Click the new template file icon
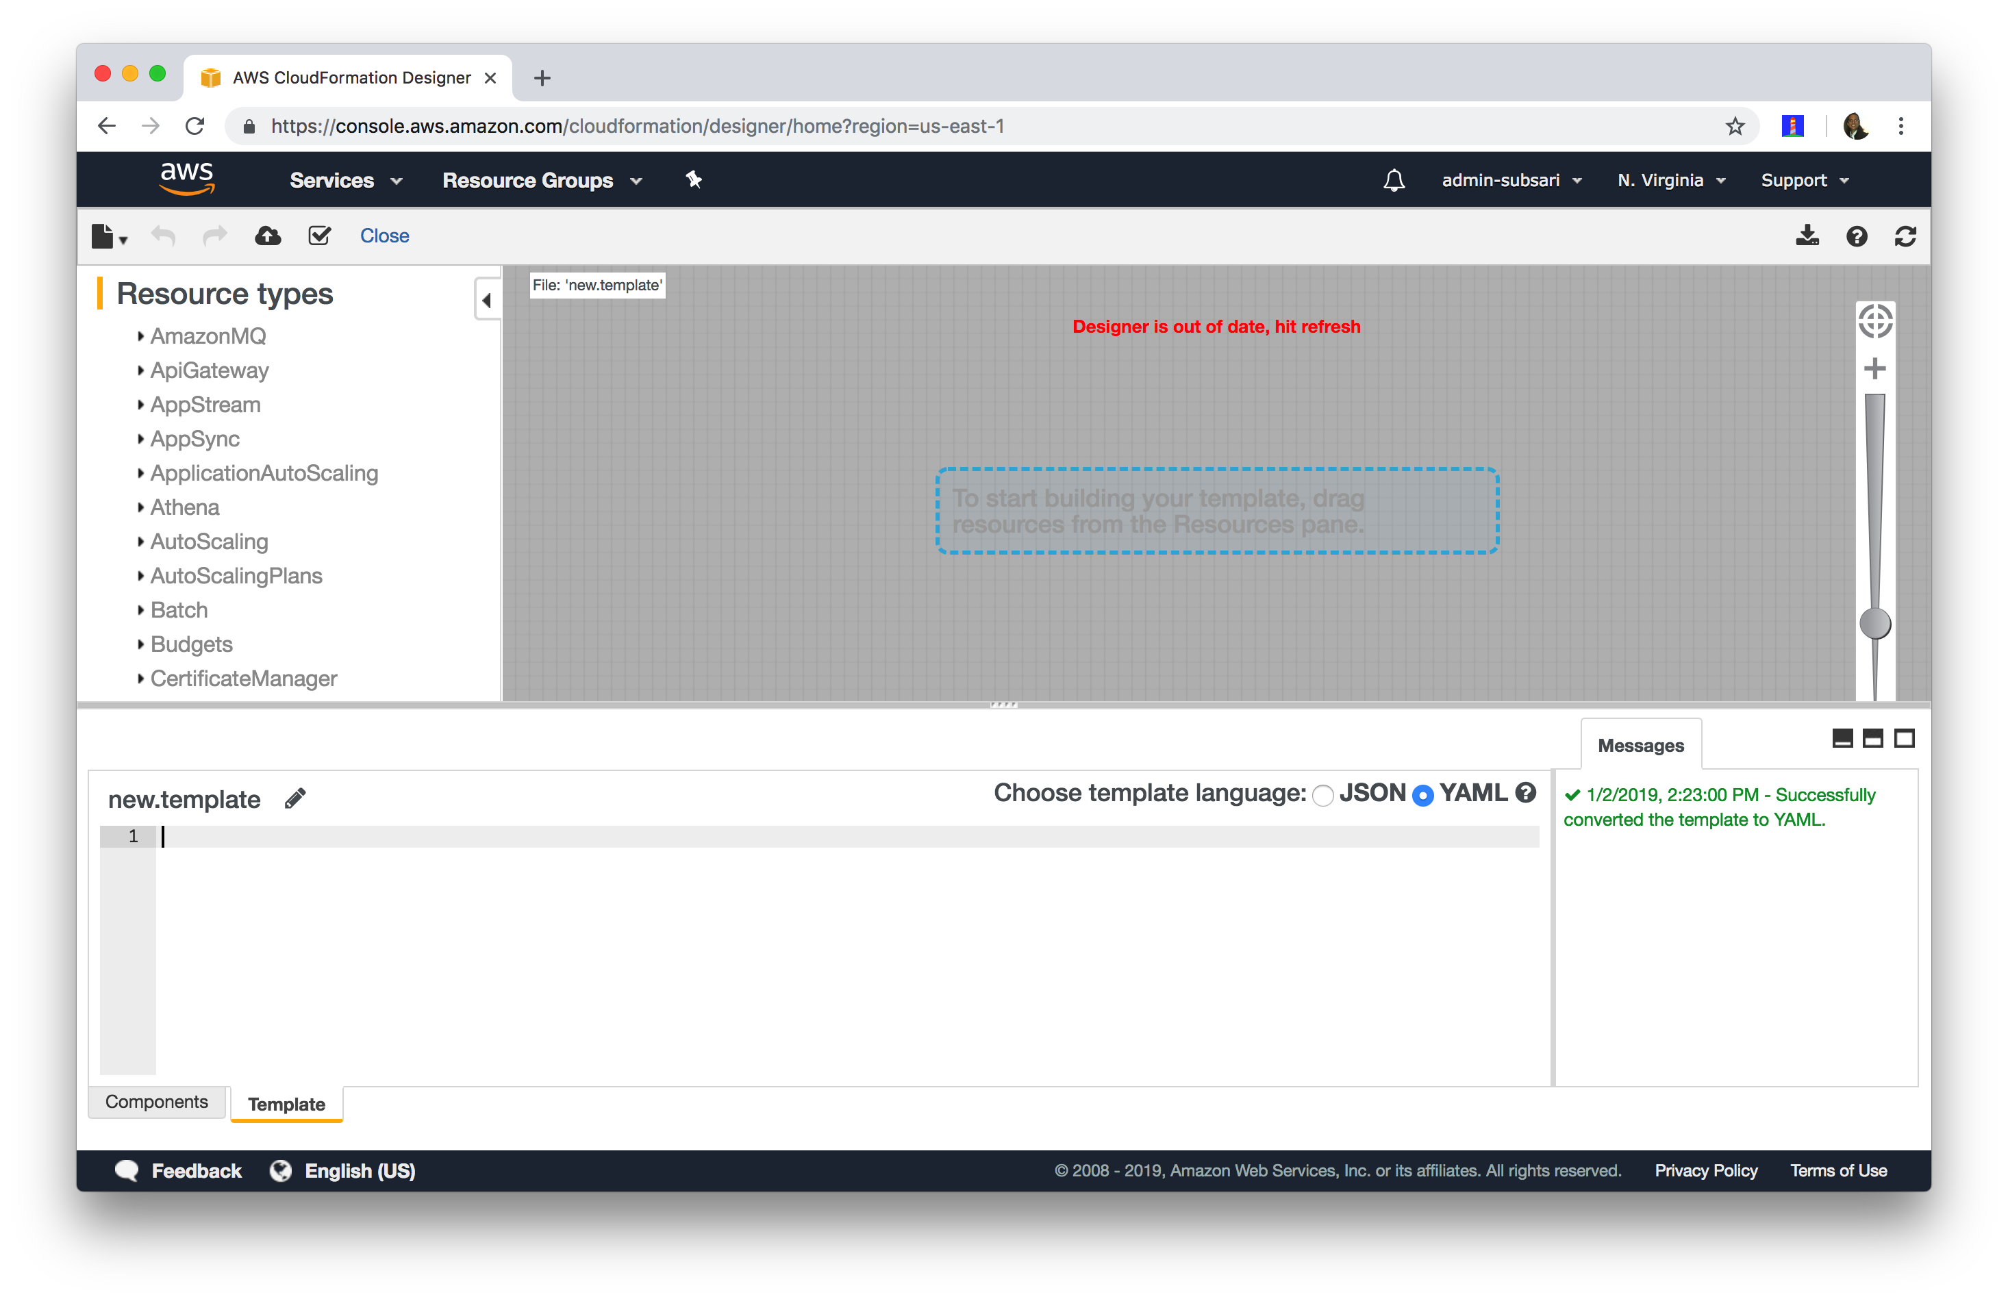This screenshot has width=2008, height=1301. (x=104, y=236)
